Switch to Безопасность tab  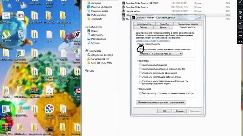144,24
